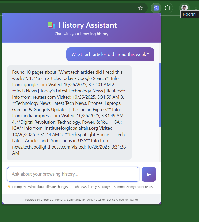Image resolution: width=199 pixels, height=222 pixels.
Task: Click the lightbulb icon next to Examples
Action: (9, 187)
